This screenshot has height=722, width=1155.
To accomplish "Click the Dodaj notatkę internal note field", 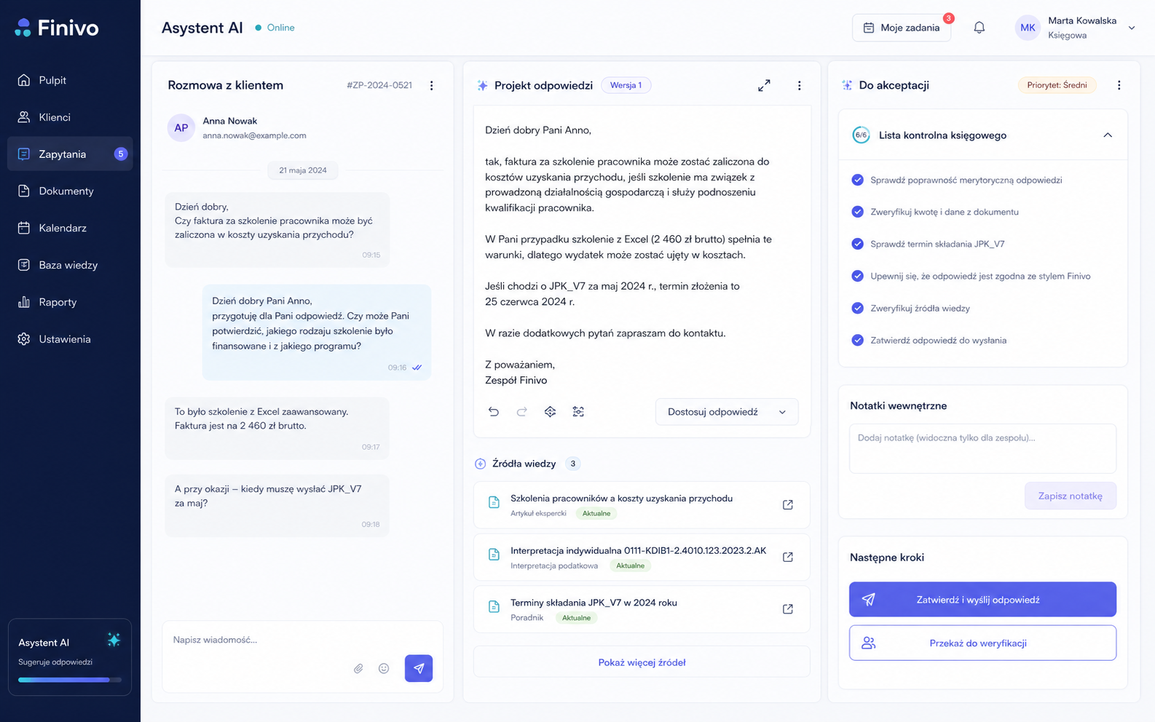I will pyautogui.click(x=982, y=448).
